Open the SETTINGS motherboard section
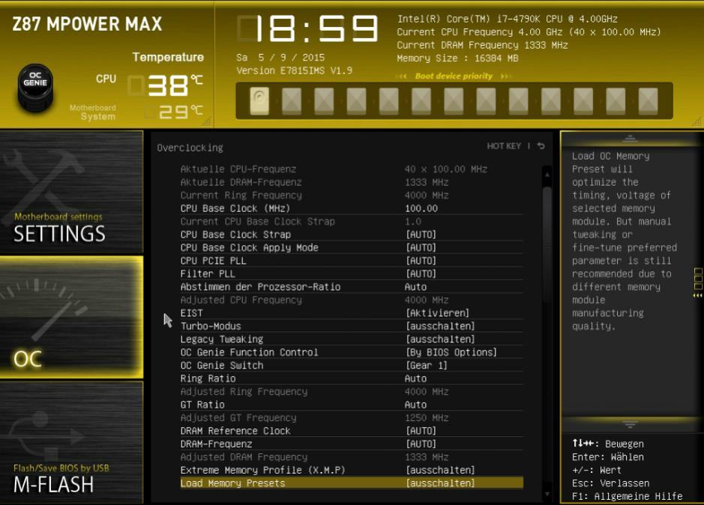The width and height of the screenshot is (704, 505). [71, 192]
